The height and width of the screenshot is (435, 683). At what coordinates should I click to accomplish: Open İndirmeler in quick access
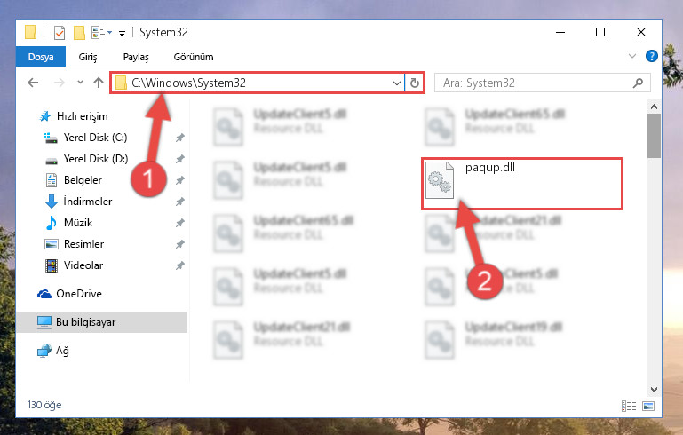pyautogui.click(x=88, y=202)
